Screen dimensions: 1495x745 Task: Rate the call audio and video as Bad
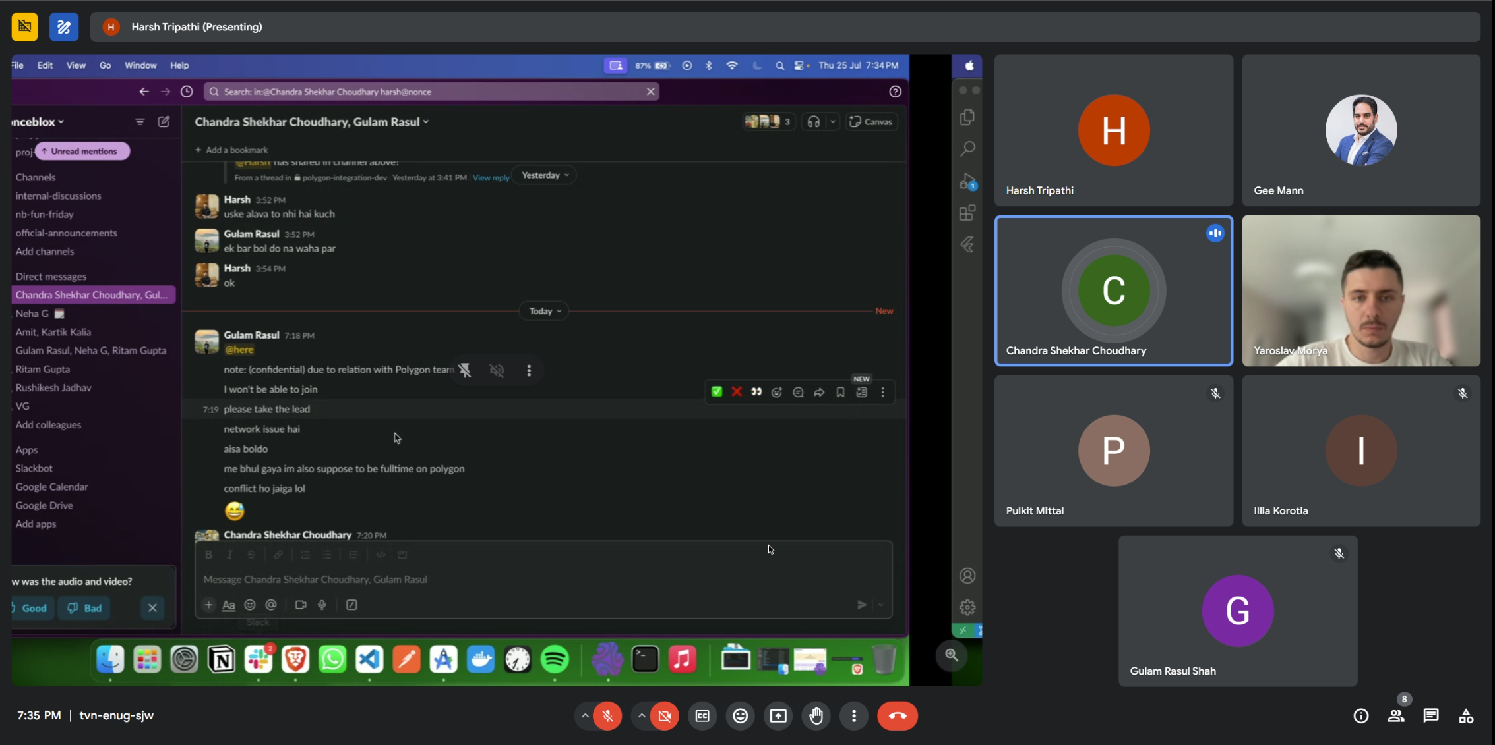click(84, 608)
